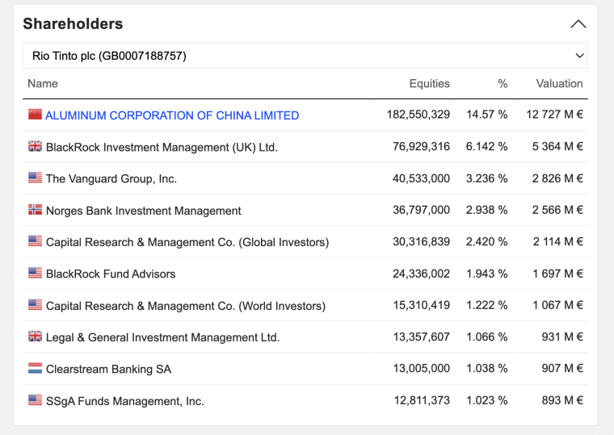614x435 pixels.
Task: Open Aluminum Corporation of China Limited link
Action: (172, 115)
